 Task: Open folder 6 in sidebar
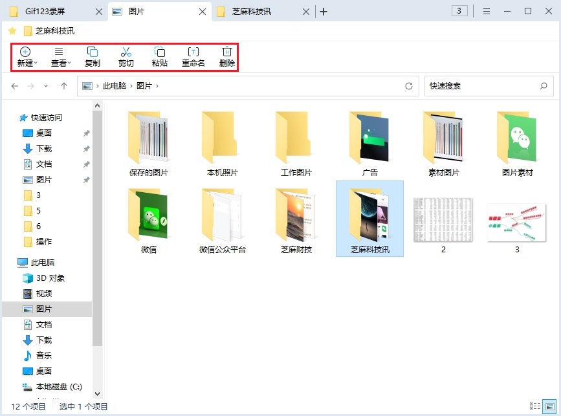[32, 226]
